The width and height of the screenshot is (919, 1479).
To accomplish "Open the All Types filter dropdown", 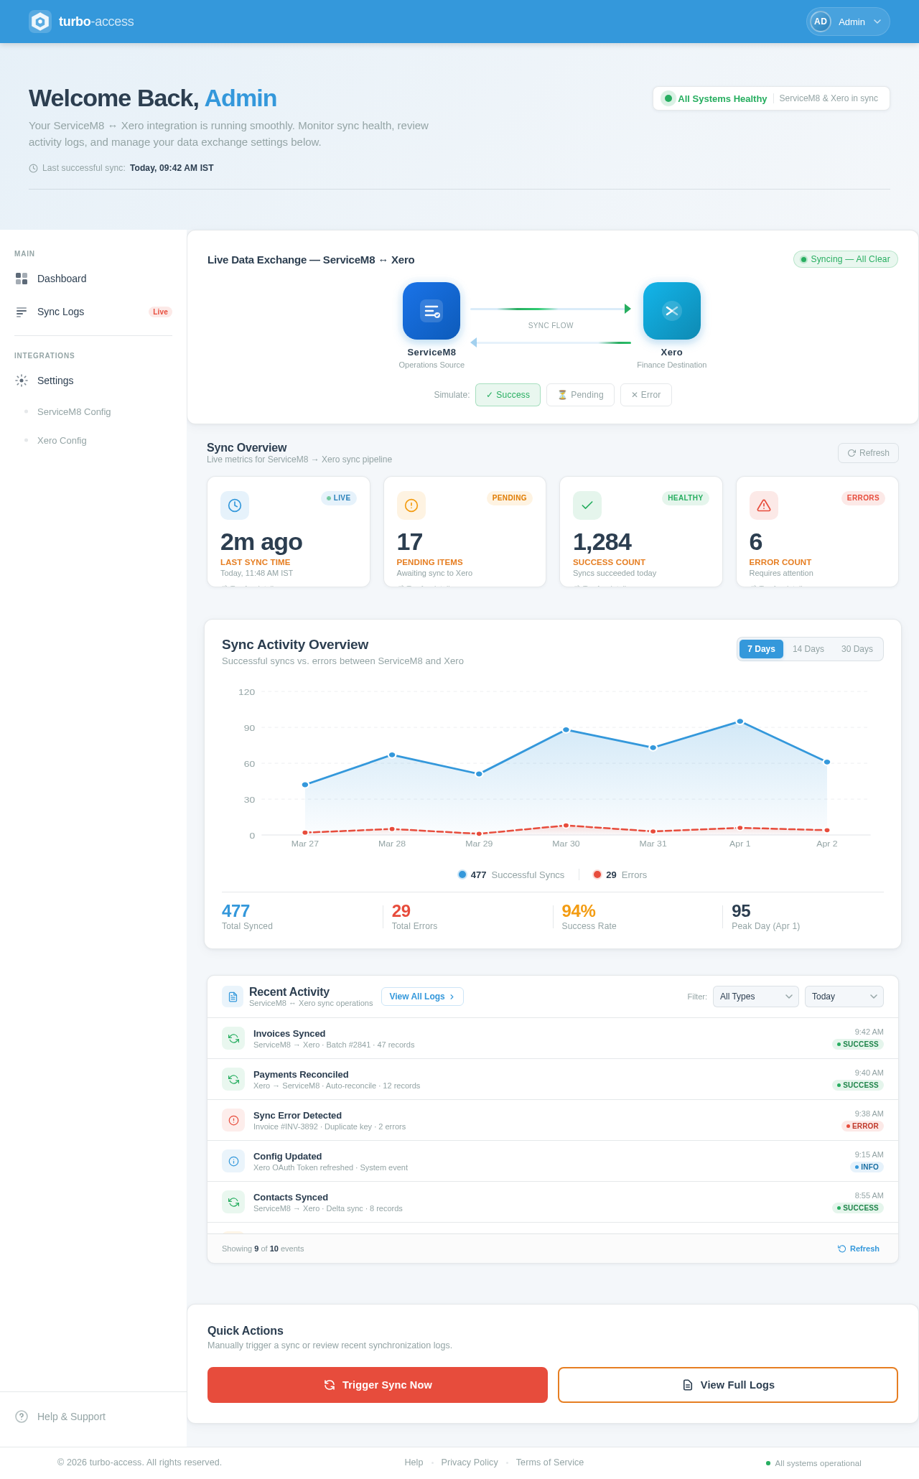I will [756, 997].
